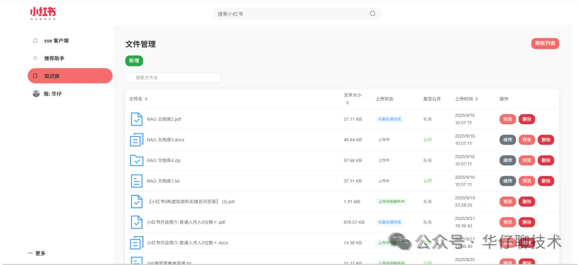Preview RAG 文档库1.txt with 预览
Screen dimensions: 580x265
click(x=527, y=181)
